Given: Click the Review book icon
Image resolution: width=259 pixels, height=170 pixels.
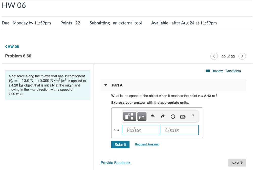Looking at the screenshot, I should (x=208, y=71).
